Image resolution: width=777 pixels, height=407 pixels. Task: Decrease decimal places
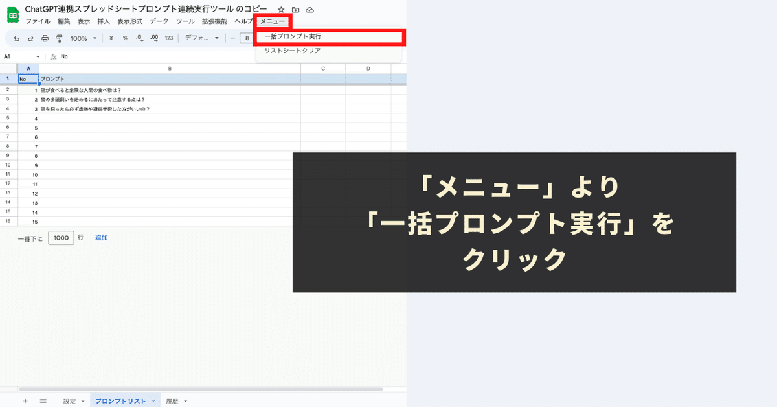pyautogui.click(x=140, y=38)
